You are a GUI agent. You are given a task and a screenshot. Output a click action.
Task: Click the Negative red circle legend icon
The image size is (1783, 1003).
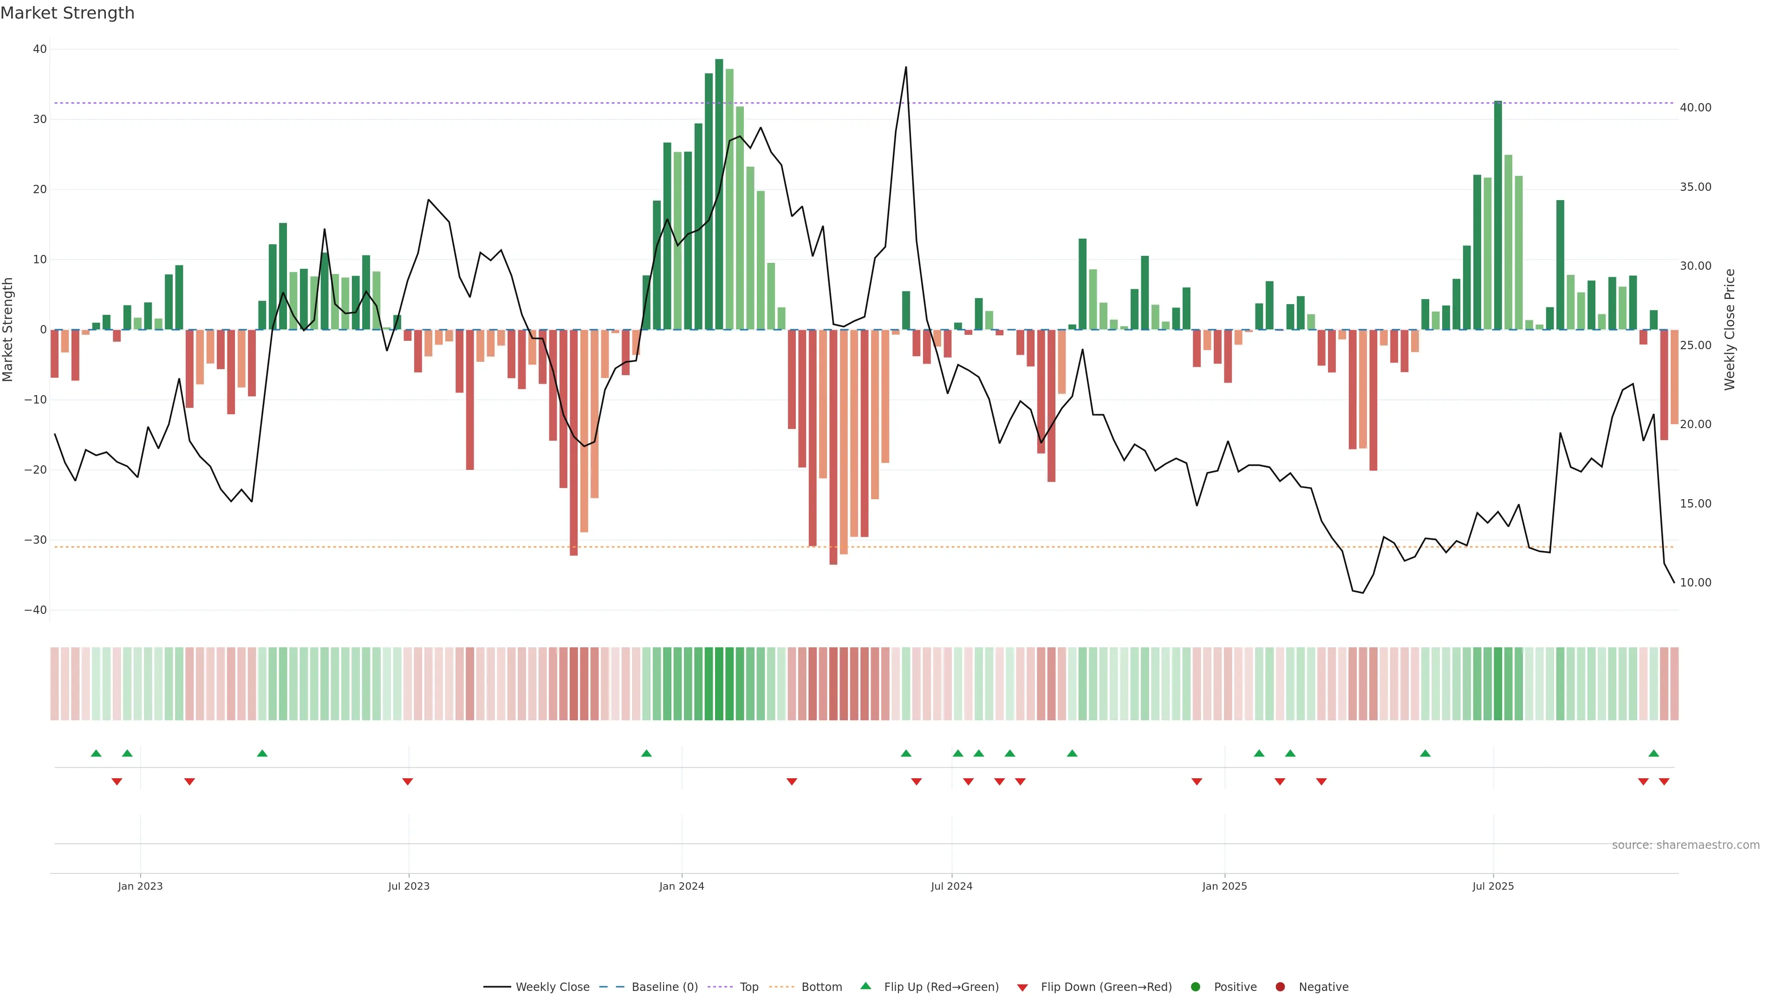[x=1280, y=986]
